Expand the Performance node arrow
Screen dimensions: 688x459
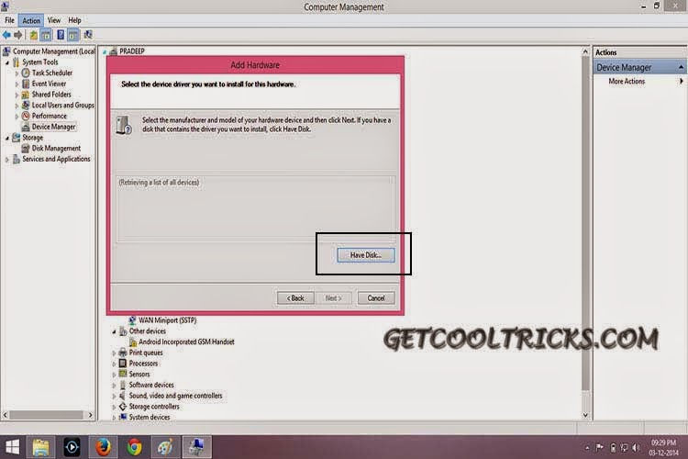[17, 117]
